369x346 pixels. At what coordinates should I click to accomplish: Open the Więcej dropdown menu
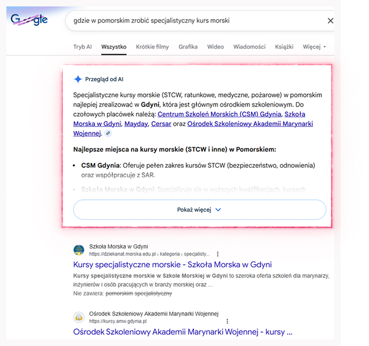(x=314, y=47)
